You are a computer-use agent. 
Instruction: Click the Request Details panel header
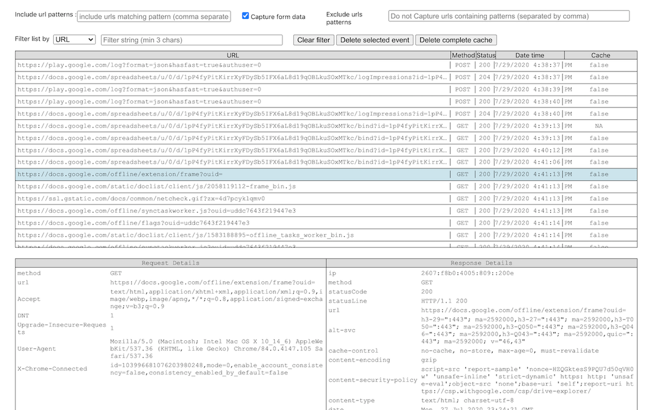point(170,263)
